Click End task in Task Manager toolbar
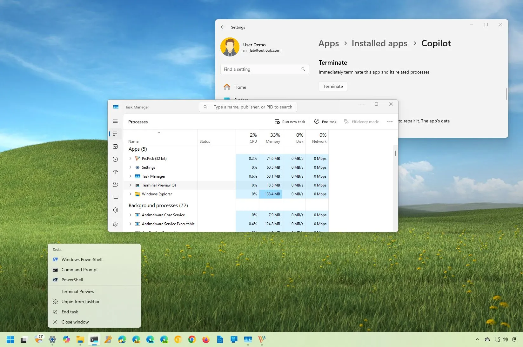Image resolution: width=523 pixels, height=347 pixels. [325, 122]
